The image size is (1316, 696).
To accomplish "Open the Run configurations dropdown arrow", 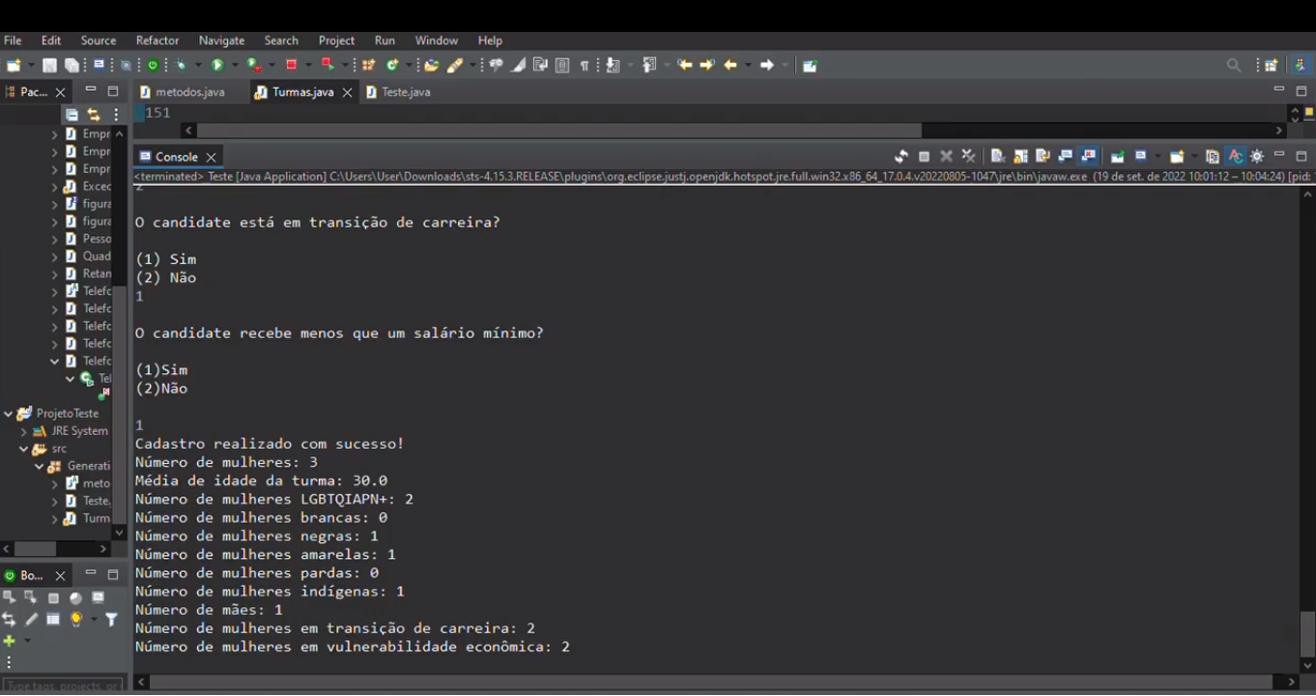I will (235, 65).
